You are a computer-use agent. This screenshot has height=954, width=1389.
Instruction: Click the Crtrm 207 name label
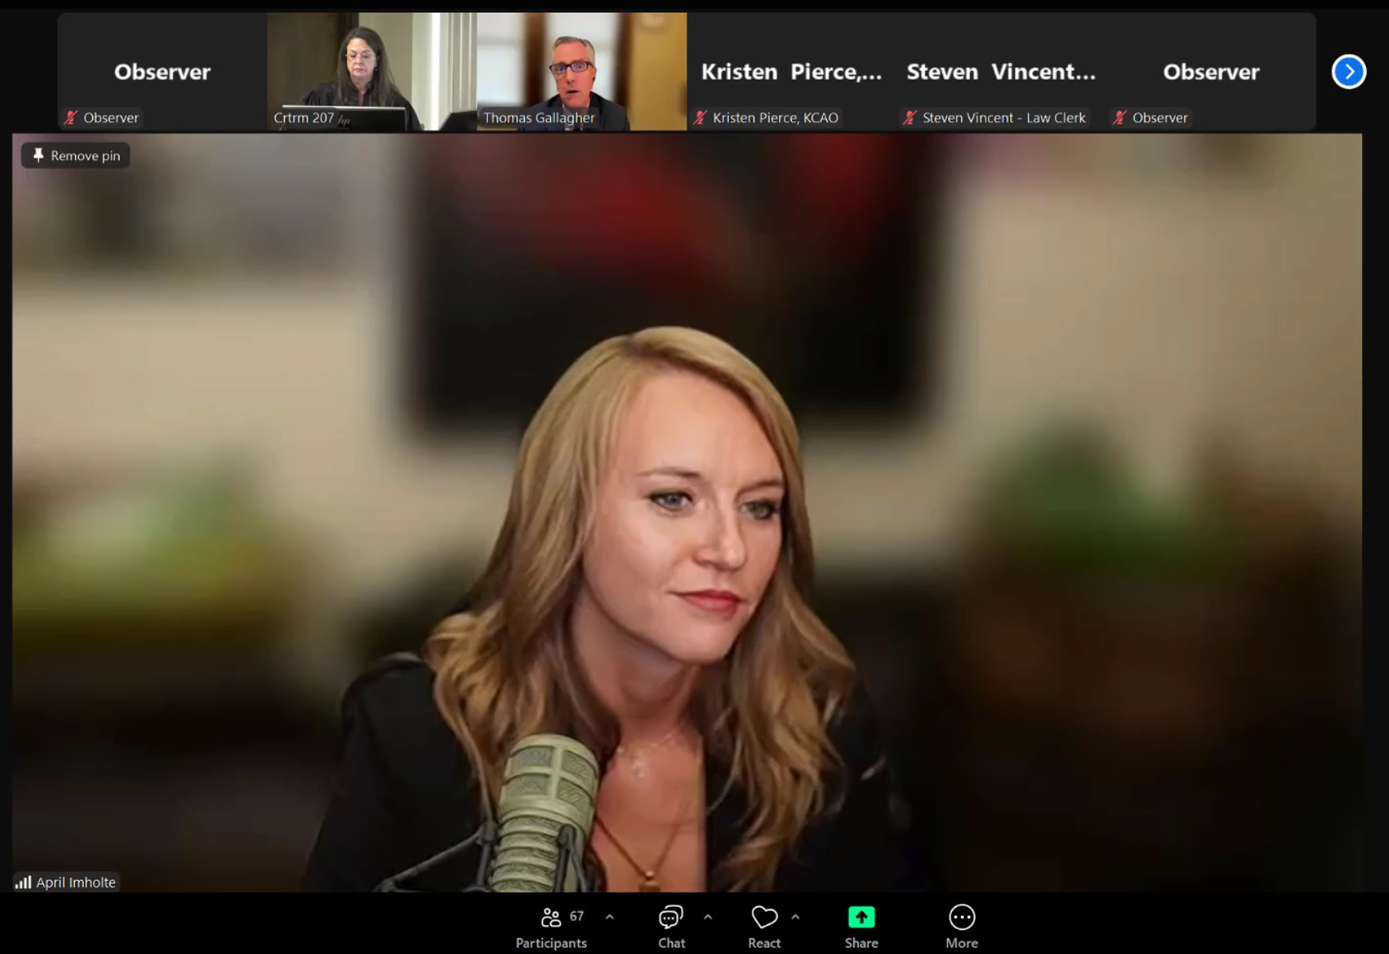click(304, 118)
